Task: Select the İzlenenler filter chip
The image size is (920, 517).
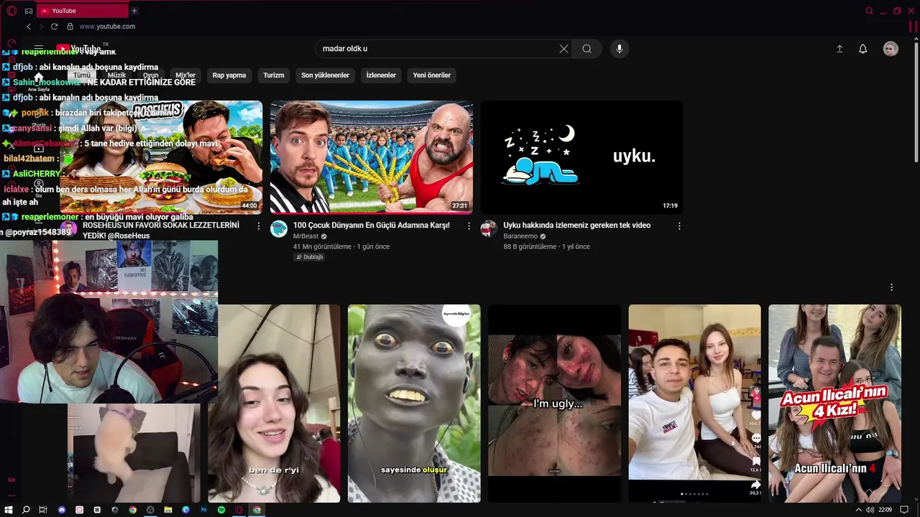Action: pos(381,75)
